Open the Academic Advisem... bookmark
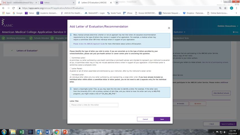240x135 pixels. (x=47, y=13)
